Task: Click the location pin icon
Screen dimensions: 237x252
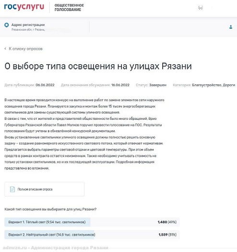Action: click(7, 25)
